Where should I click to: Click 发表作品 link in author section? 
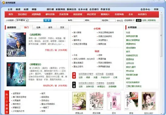90,87
